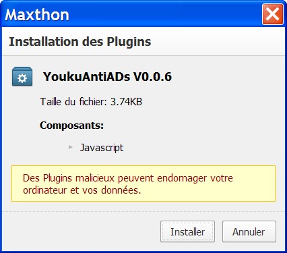
Task: Click the 'ordinateur et vos données' warning line
Action: [82, 190]
